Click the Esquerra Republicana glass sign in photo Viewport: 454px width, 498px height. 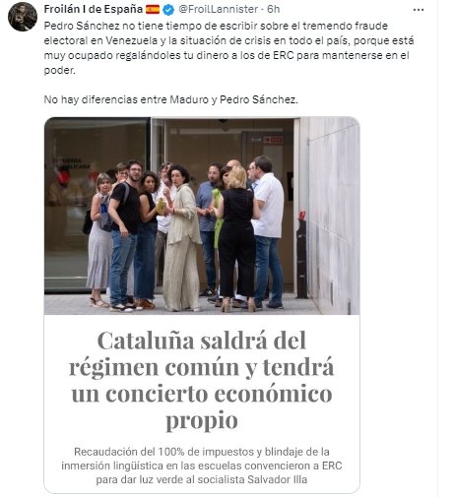click(71, 163)
